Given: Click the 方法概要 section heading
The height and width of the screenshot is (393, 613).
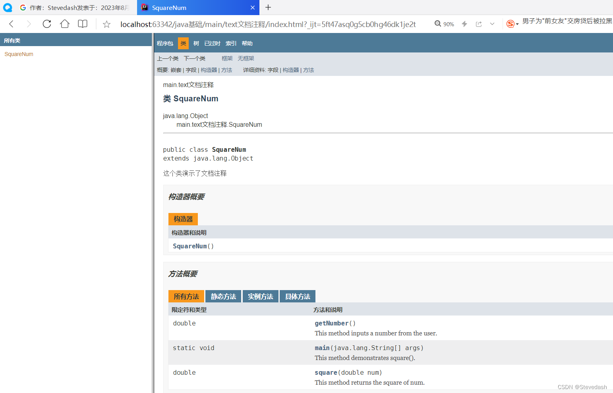Looking at the screenshot, I should pyautogui.click(x=183, y=274).
